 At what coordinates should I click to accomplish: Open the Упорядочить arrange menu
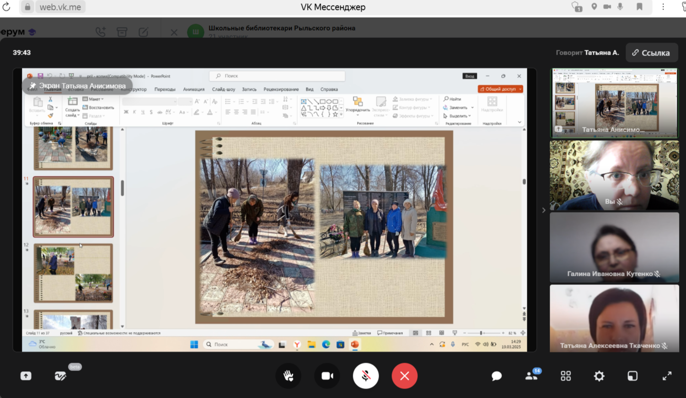tap(358, 106)
